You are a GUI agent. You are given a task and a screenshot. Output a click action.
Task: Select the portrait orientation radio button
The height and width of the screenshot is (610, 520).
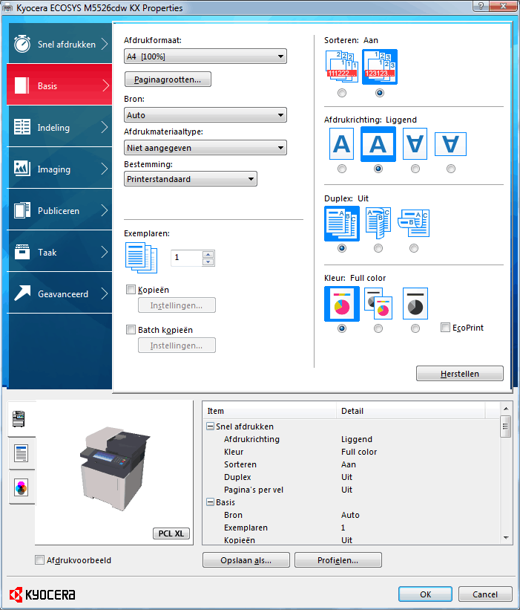coord(342,169)
